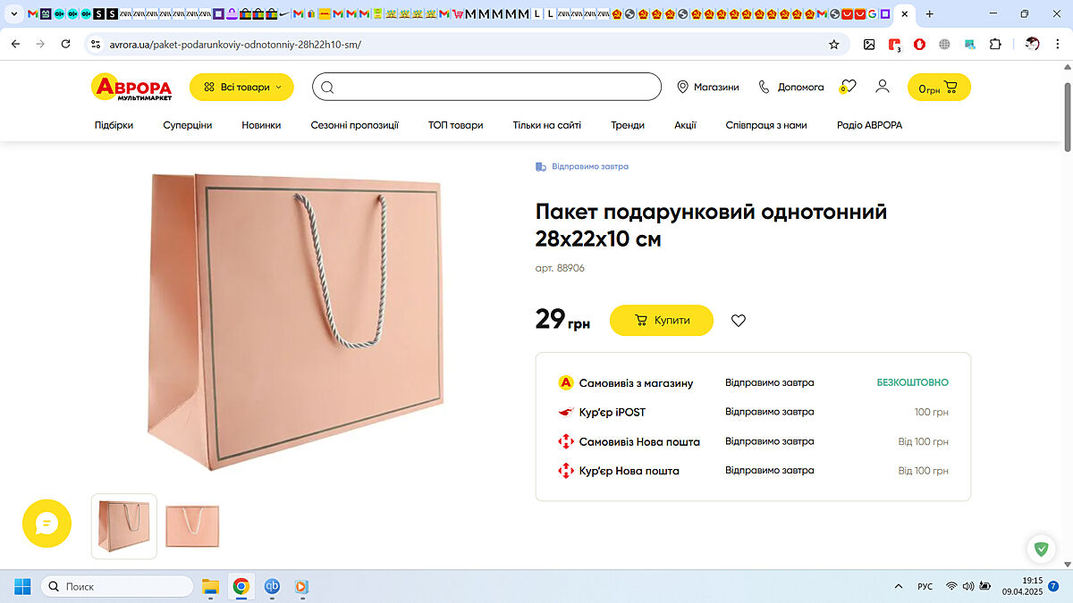The width and height of the screenshot is (1073, 603).
Task: Open the Chrome extensions puzzle icon
Action: click(995, 44)
